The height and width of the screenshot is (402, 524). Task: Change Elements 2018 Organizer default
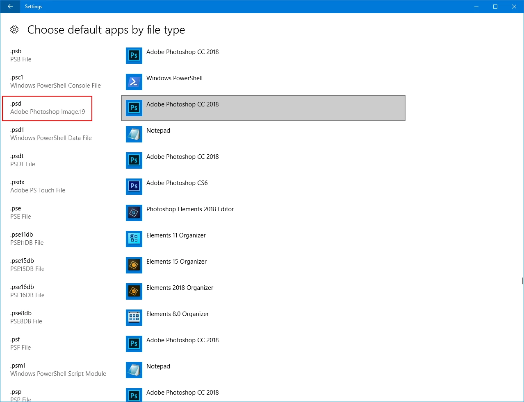(x=263, y=291)
